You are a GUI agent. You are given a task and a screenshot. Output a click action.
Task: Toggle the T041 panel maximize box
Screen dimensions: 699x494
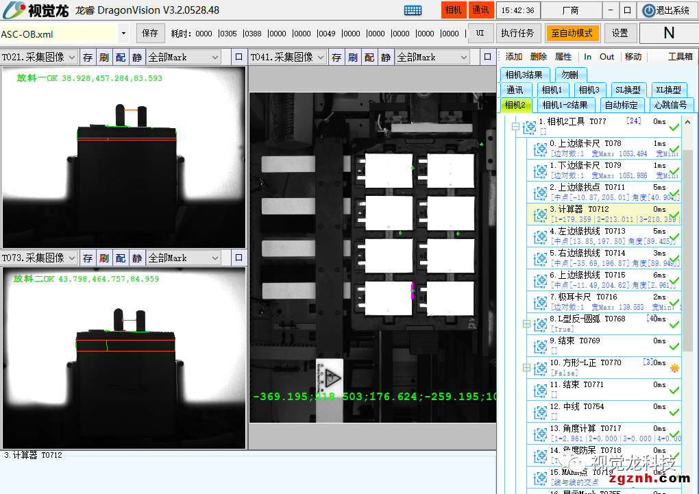(487, 58)
